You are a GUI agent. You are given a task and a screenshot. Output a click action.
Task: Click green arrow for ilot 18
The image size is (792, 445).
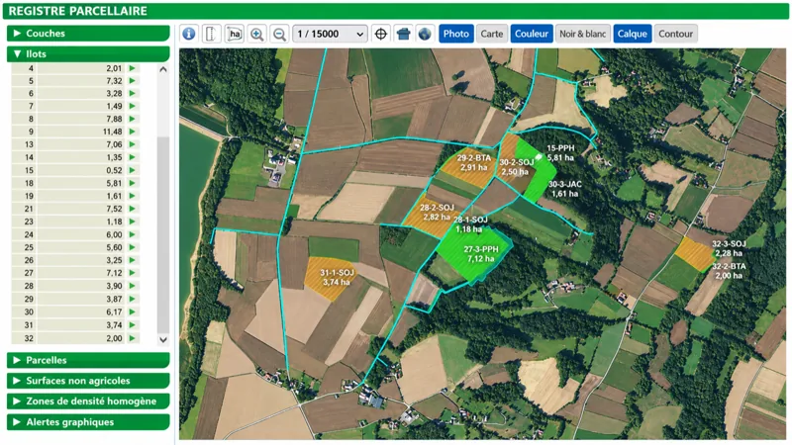pos(133,183)
